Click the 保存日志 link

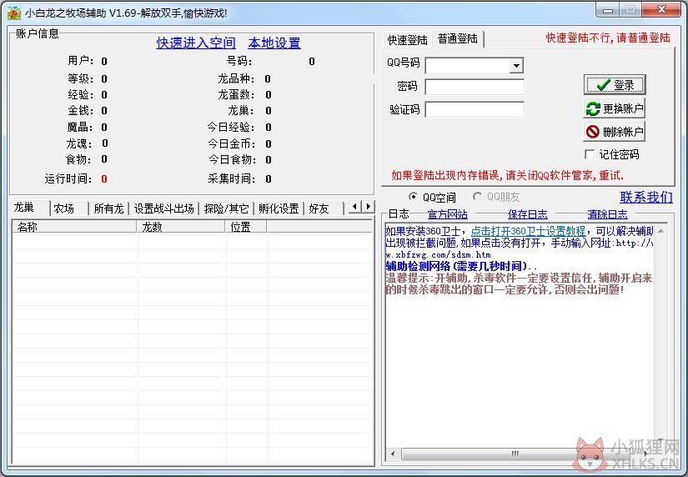527,214
